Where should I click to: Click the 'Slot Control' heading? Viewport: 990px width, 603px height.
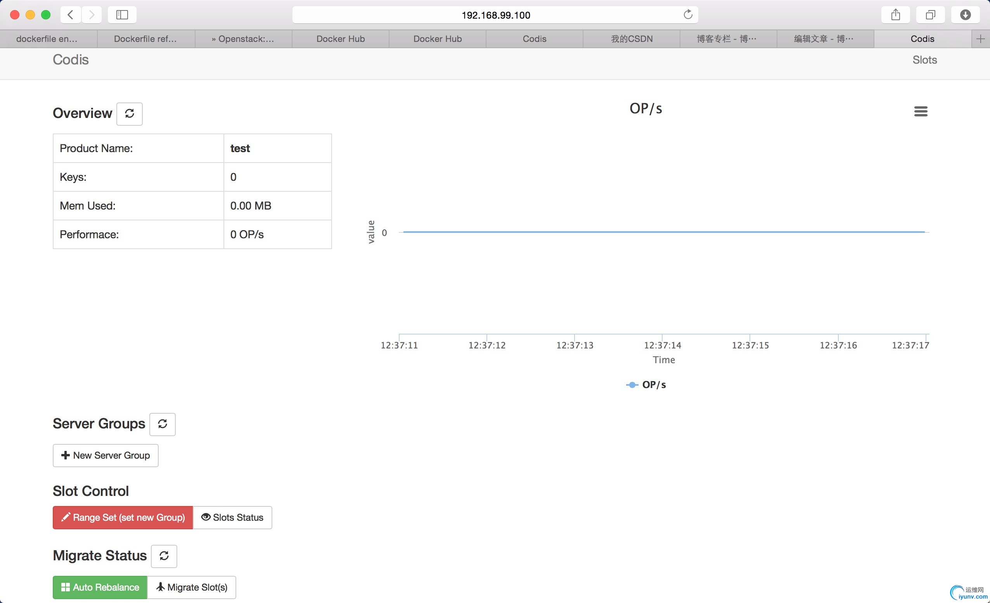[91, 491]
